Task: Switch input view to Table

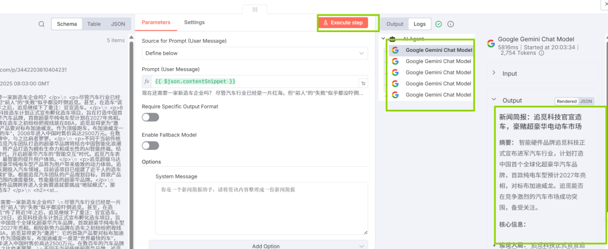Action: [x=94, y=24]
